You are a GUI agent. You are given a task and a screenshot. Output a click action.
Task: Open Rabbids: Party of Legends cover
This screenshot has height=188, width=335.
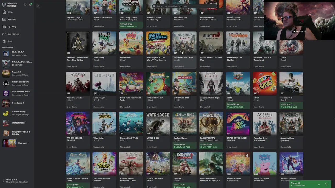[104, 164]
